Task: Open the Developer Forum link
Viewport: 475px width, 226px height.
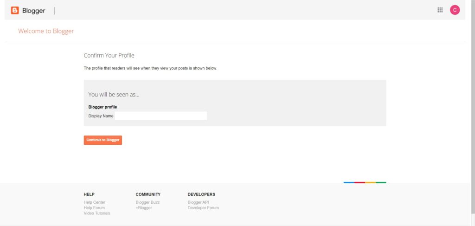Action: pyautogui.click(x=203, y=208)
